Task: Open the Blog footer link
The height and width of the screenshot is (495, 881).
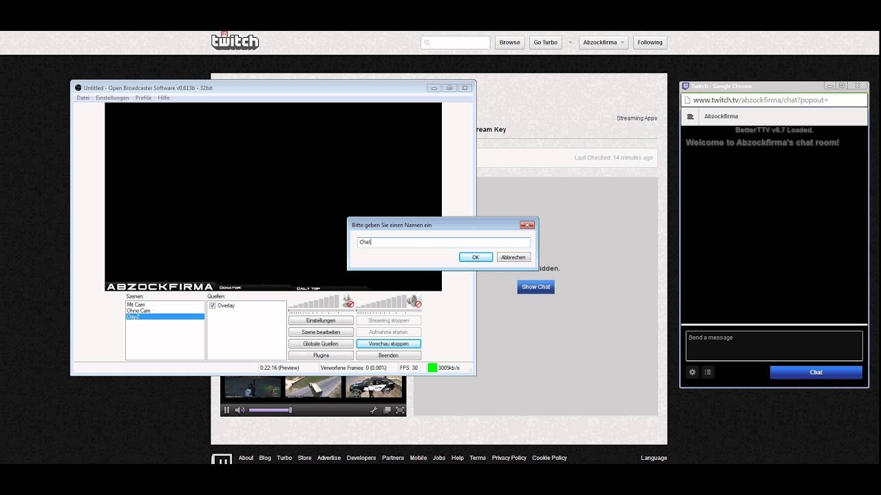Action: tap(265, 458)
